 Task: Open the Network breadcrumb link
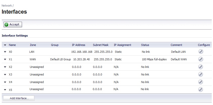tap(7, 5)
